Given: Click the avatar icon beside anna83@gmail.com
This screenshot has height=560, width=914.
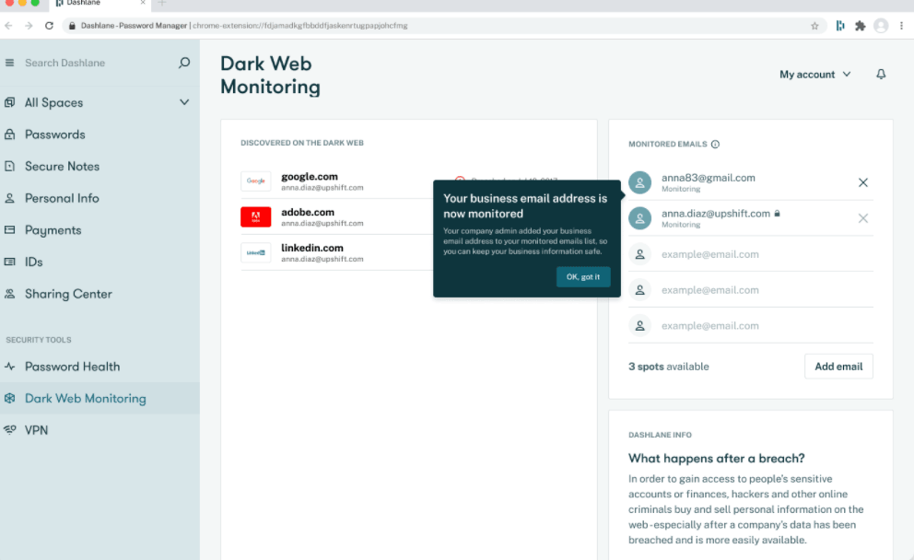Looking at the screenshot, I should click(x=639, y=182).
